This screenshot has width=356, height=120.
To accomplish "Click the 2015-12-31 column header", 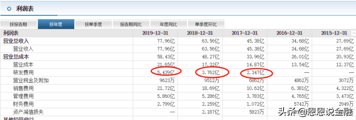I will tap(334, 33).
